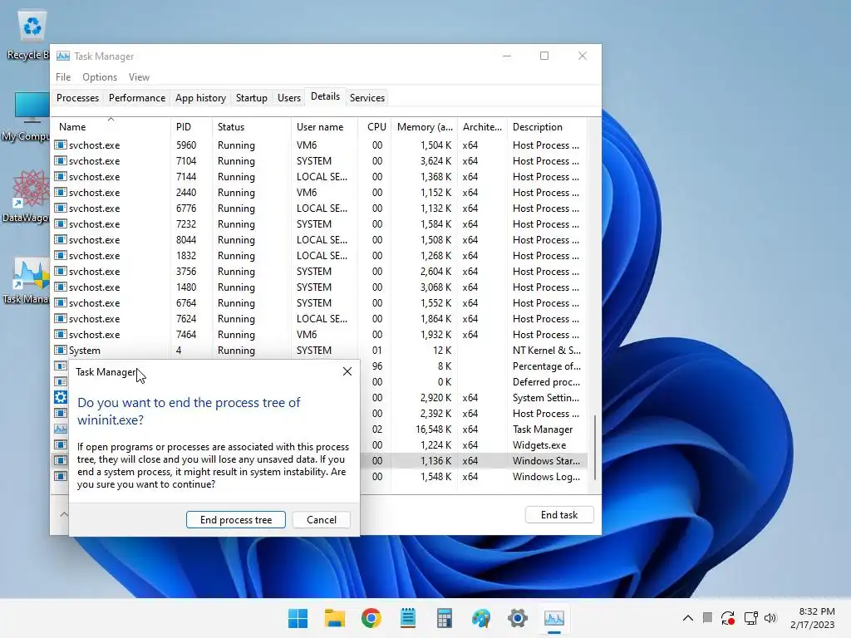
Task: Click icon of svchost.exe PID 5960
Action: [x=60, y=145]
